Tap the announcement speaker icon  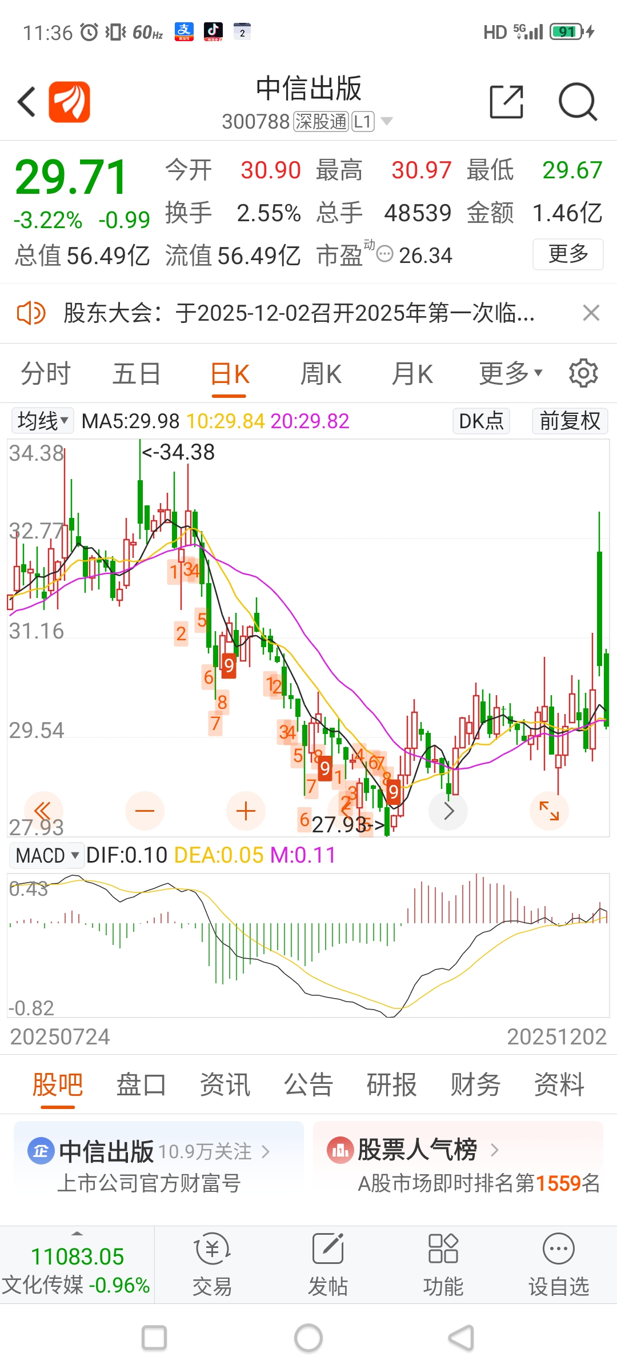(31, 313)
